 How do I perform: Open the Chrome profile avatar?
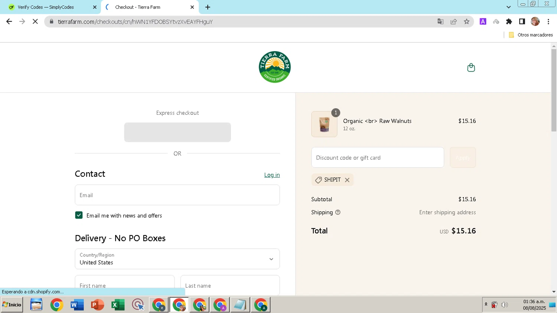pyautogui.click(x=535, y=22)
